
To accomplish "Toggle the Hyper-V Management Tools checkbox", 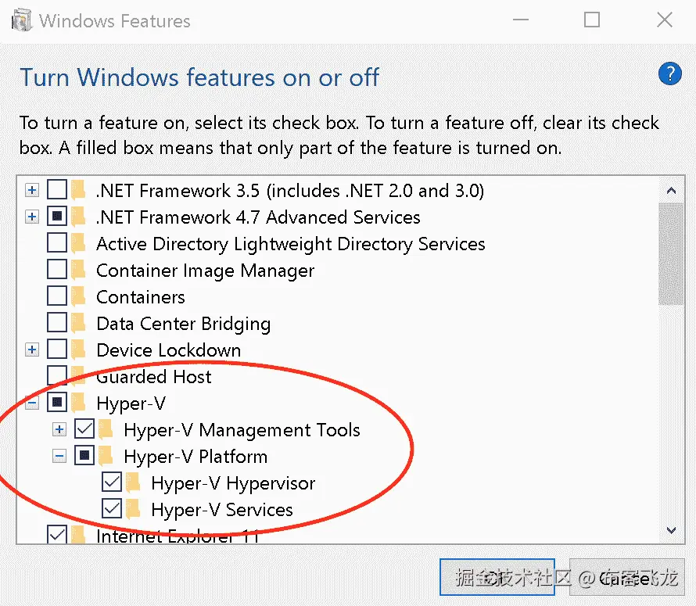I will click(84, 430).
